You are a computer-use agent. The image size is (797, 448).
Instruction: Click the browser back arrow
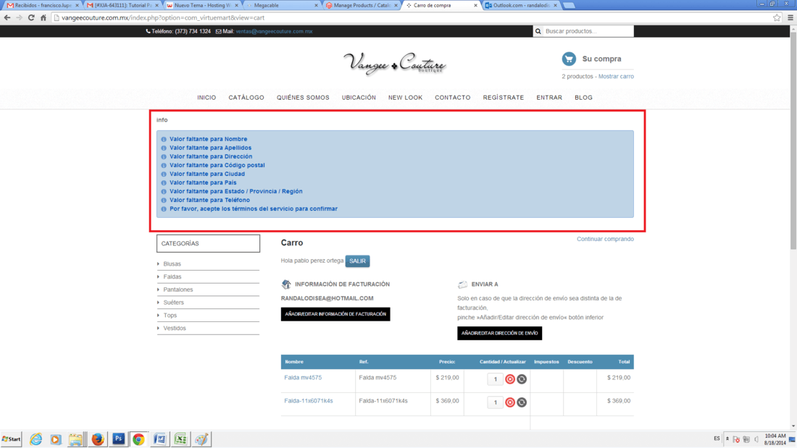coord(7,18)
